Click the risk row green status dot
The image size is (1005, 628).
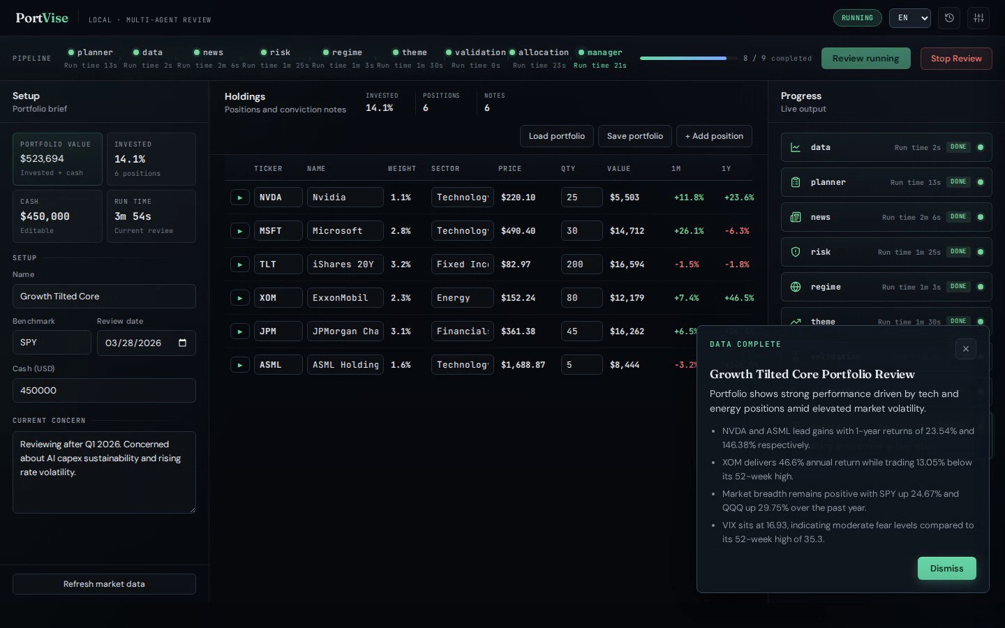tap(981, 252)
